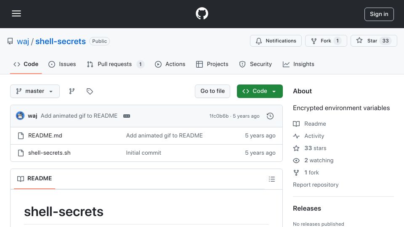The image size is (404, 227).
Task: Click '5 years ago' in shell-secrets.sh row
Action: click(260, 153)
